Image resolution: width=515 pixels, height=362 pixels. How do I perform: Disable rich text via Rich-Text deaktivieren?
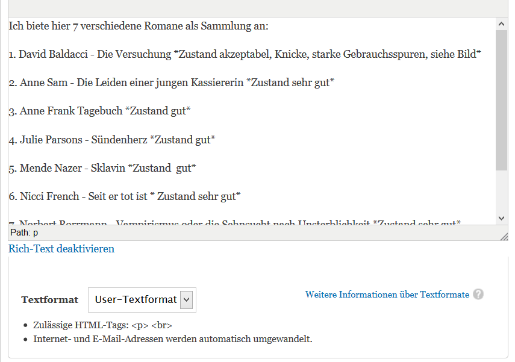tap(61, 249)
